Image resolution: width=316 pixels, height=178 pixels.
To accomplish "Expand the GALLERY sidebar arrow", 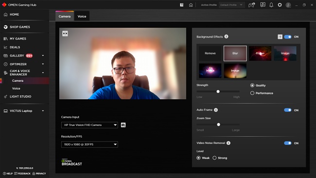I will (43, 55).
